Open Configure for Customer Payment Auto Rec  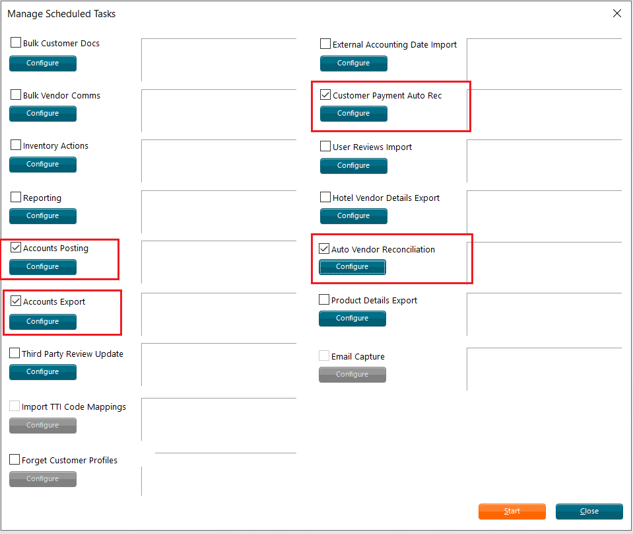click(354, 114)
